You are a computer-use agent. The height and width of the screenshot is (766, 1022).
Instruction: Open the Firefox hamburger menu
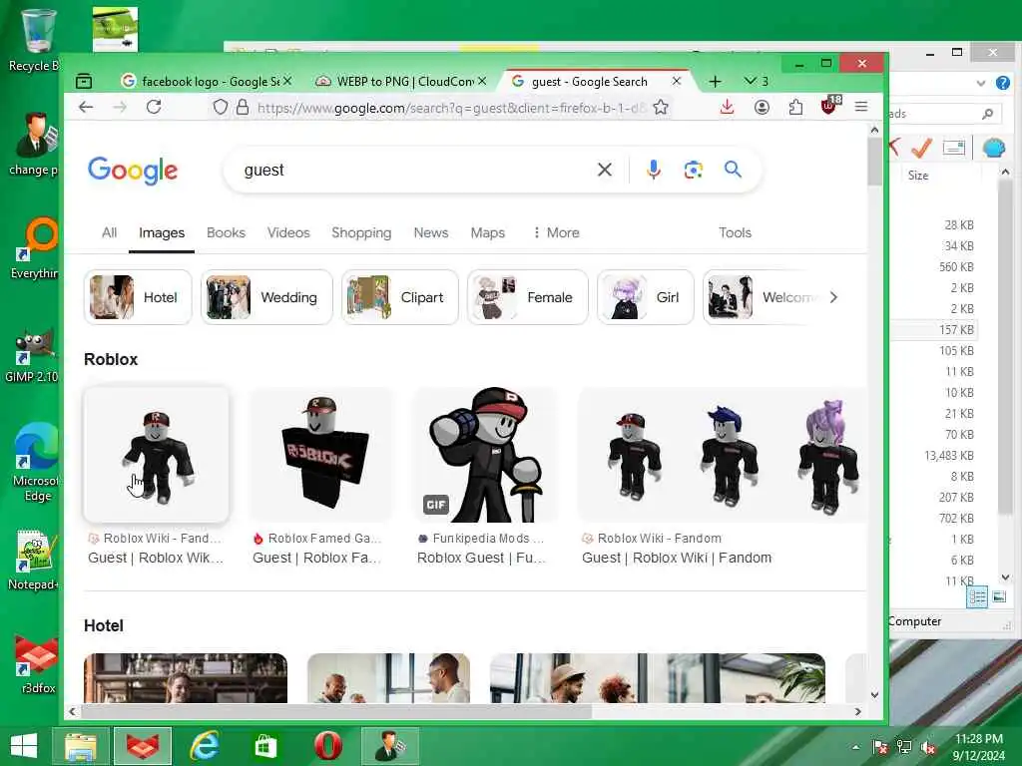click(861, 106)
